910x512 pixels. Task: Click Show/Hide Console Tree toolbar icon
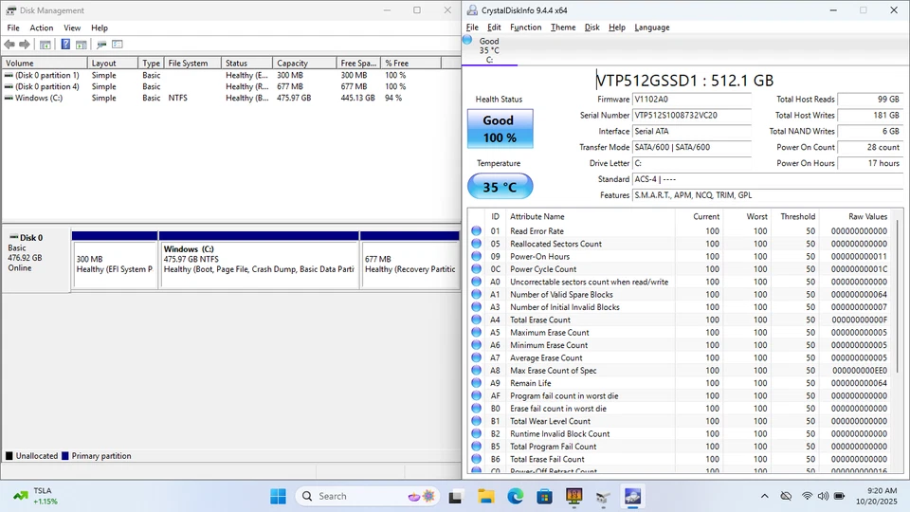pyautogui.click(x=45, y=45)
